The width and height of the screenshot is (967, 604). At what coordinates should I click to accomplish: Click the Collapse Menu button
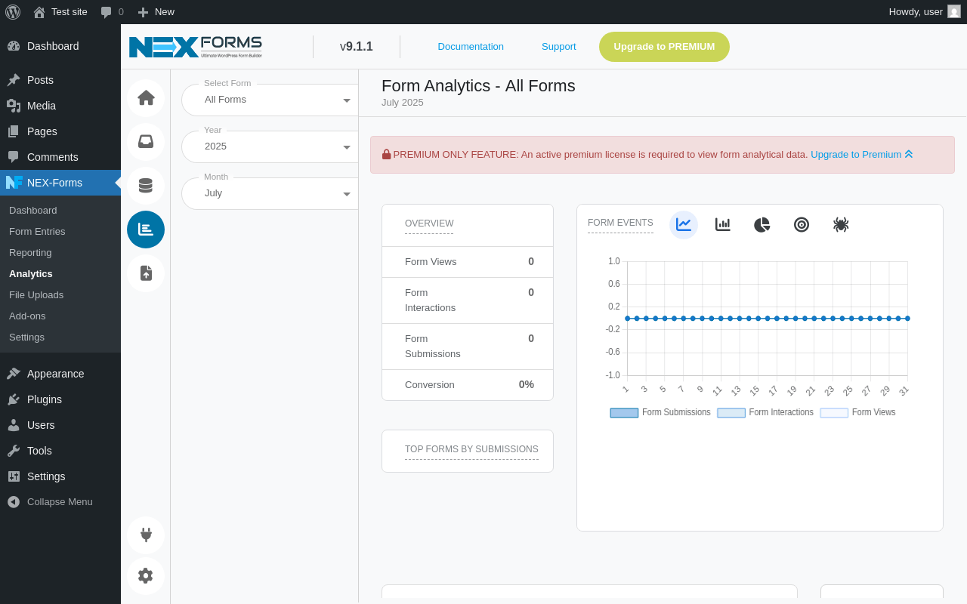[60, 502]
